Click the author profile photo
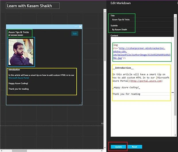 21,52
